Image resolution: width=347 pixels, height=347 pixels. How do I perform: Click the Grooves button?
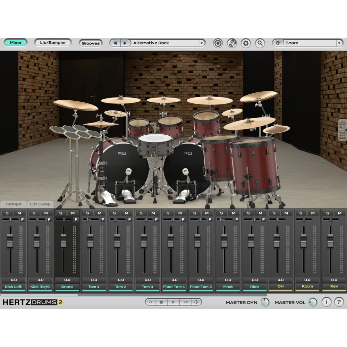(x=91, y=43)
